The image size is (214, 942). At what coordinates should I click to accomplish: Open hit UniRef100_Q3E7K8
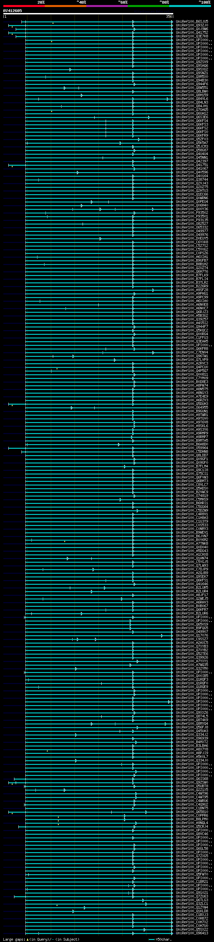click(192, 36)
